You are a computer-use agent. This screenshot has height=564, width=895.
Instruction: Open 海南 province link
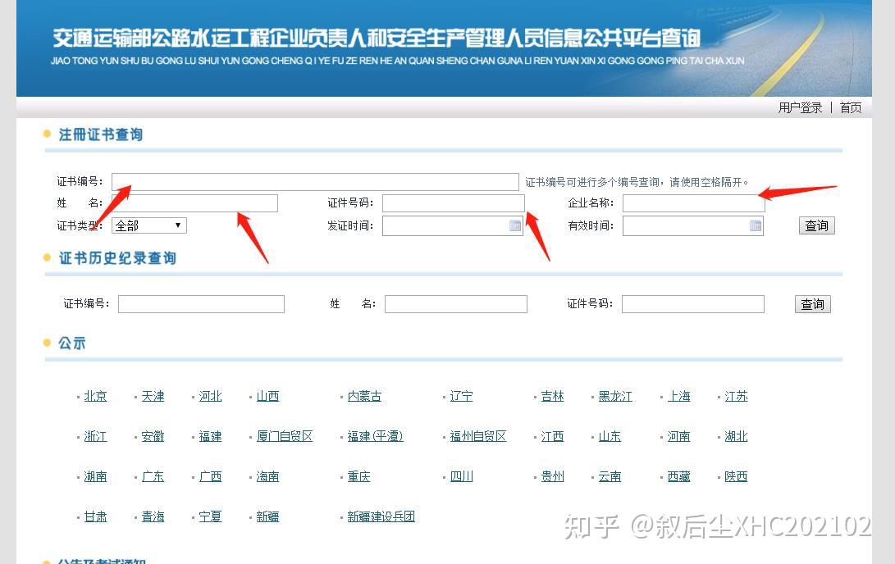[x=267, y=476]
